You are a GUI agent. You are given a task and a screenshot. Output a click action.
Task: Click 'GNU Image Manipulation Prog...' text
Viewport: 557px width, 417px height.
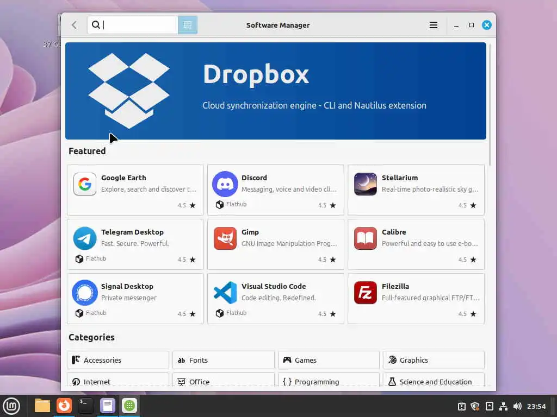coord(289,244)
